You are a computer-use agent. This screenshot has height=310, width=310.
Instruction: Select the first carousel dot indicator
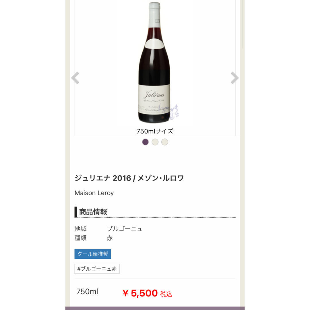145,142
